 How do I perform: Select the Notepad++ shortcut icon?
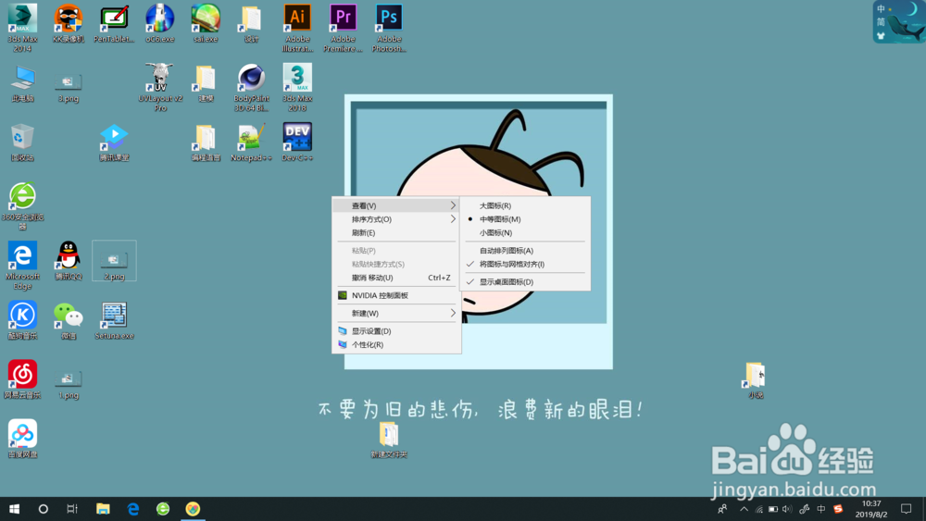(x=251, y=143)
